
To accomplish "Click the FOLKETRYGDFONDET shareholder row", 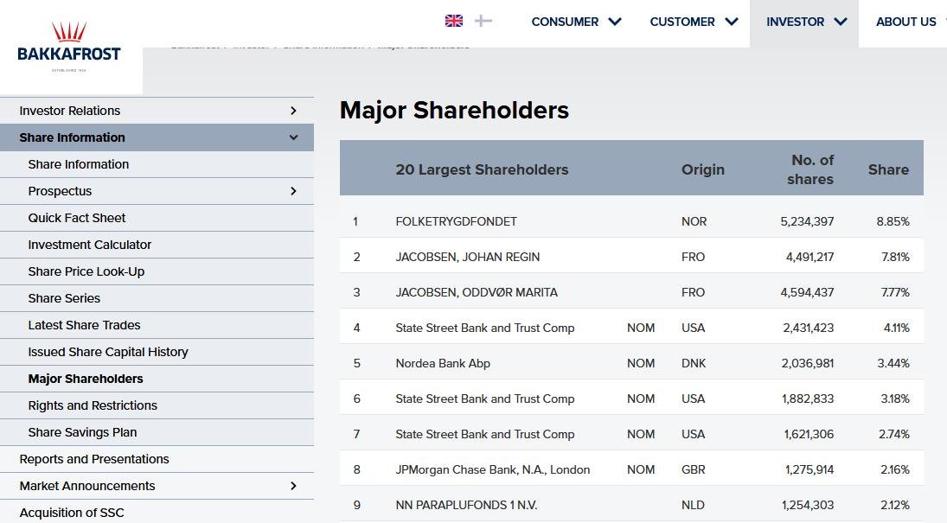I will (456, 221).
